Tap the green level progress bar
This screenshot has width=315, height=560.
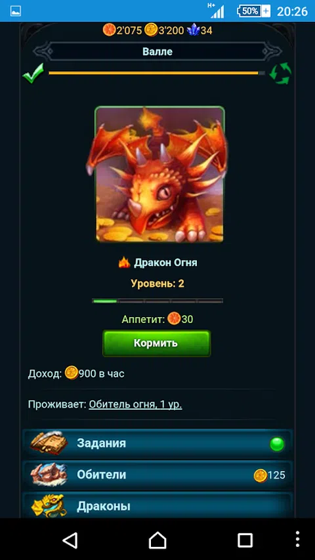[x=157, y=301]
